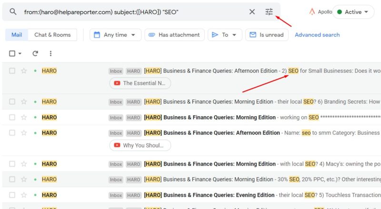
Task: Open Why You Shoul... video attachment chip
Action: pyautogui.click(x=140, y=145)
